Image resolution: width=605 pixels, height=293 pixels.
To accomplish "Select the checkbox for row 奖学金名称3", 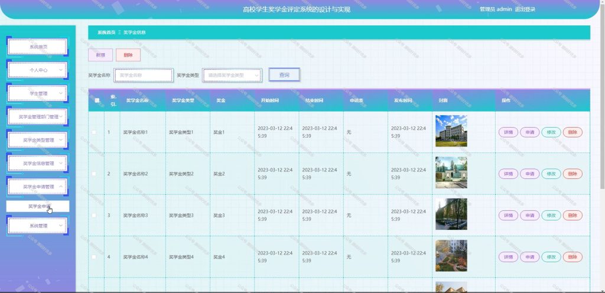I will tap(94, 216).
